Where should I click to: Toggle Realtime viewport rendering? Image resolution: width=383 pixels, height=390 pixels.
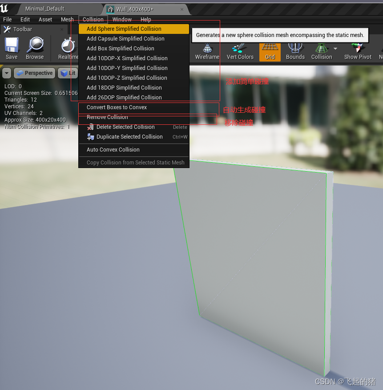(68, 49)
